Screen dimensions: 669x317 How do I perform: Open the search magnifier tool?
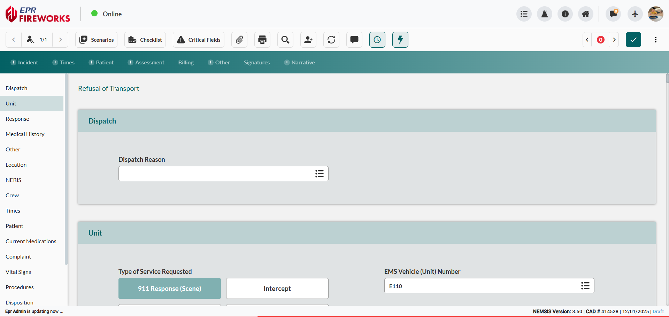click(x=285, y=40)
